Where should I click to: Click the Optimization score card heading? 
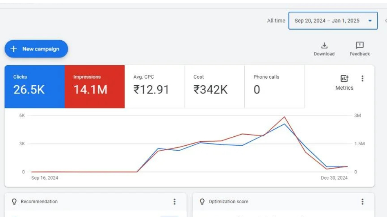[x=228, y=202]
